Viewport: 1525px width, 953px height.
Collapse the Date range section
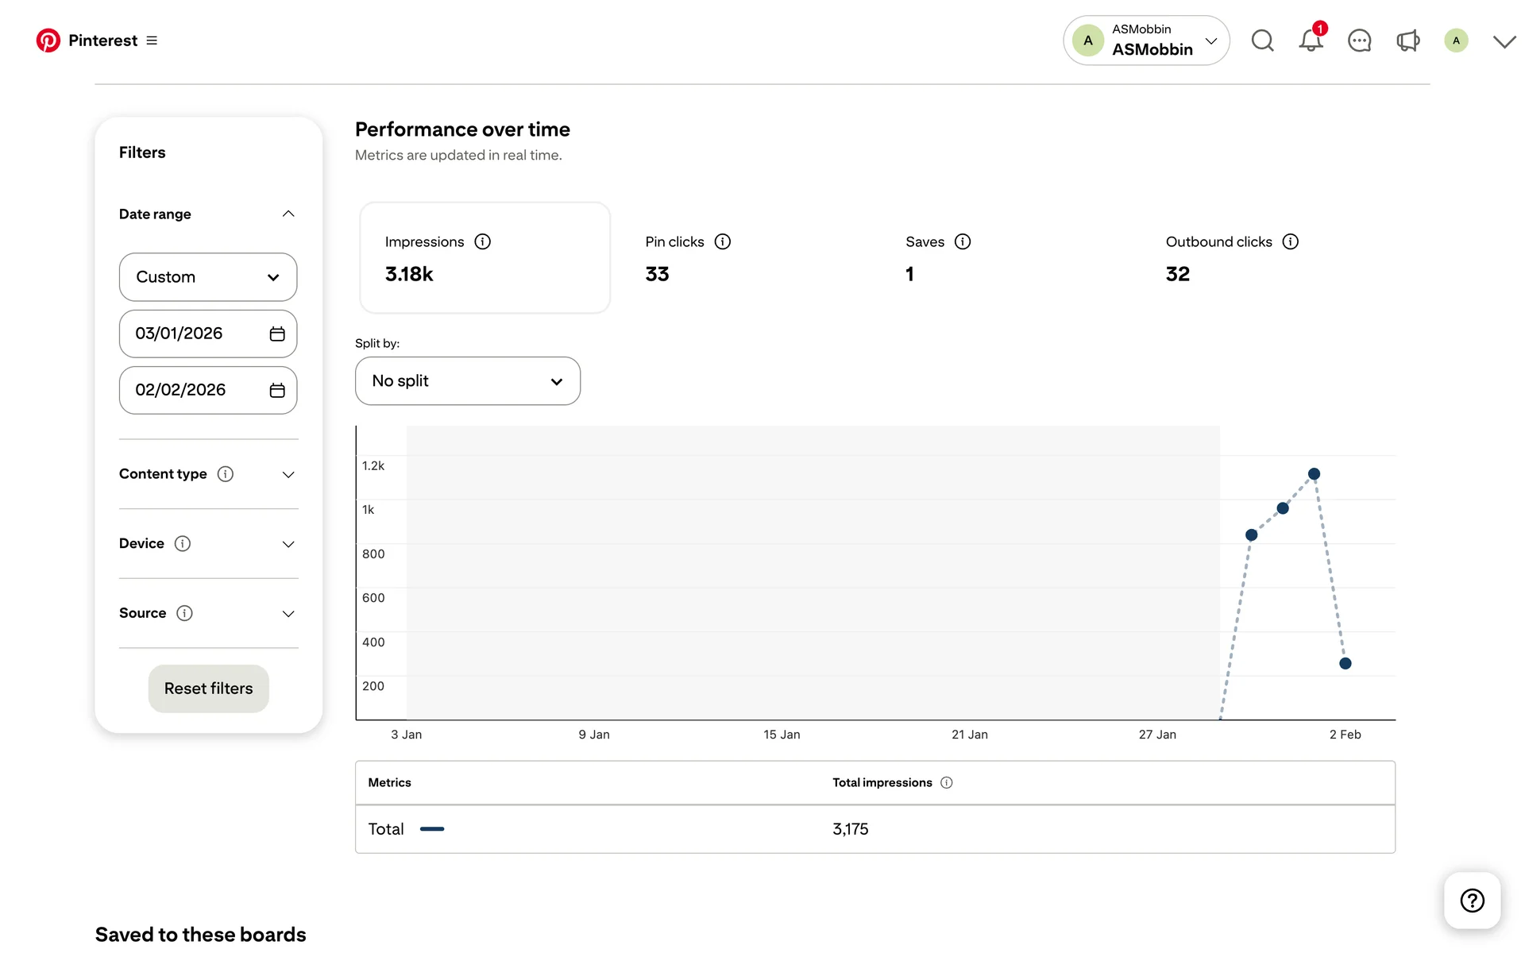pos(288,214)
